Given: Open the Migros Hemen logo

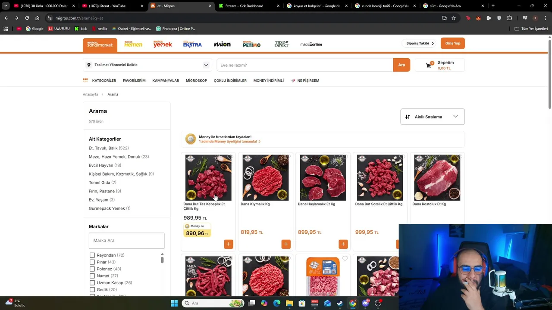Looking at the screenshot, I should [133, 44].
